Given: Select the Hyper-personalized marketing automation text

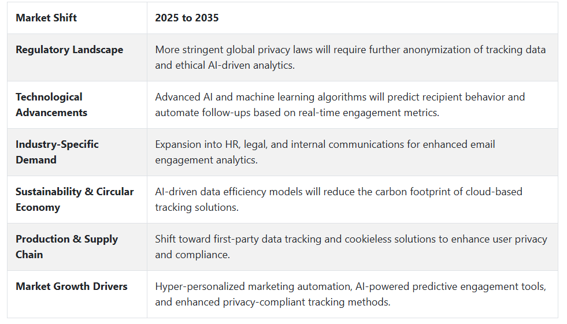Looking at the screenshot, I should pos(351,294).
